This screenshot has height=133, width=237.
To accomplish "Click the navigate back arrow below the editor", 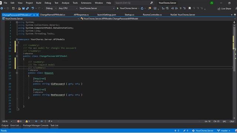I will [36, 121].
